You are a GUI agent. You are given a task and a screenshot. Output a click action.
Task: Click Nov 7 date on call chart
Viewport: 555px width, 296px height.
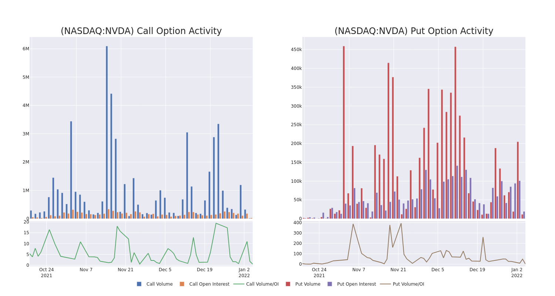click(86, 270)
